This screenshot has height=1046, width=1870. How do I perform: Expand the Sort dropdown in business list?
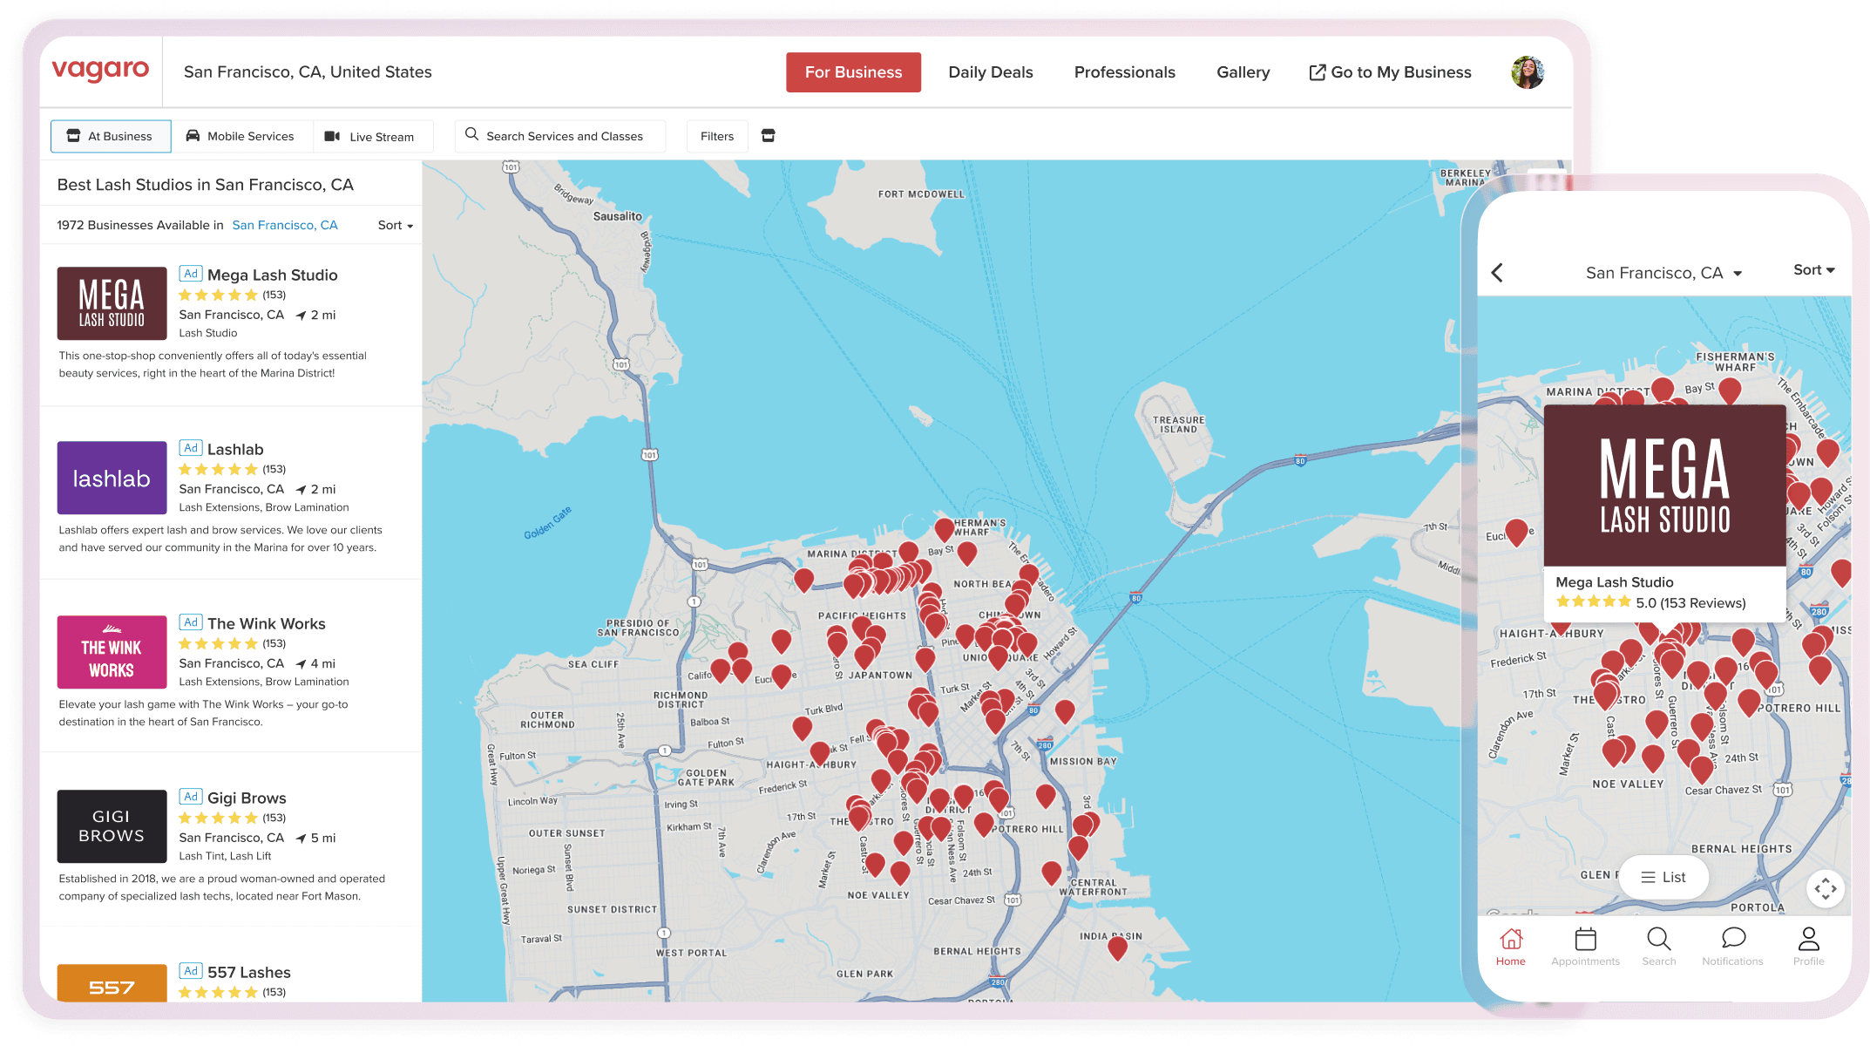(395, 225)
